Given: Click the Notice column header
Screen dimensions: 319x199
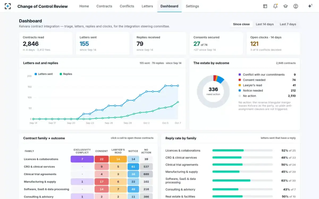Looking at the screenshot, I should 133,151.
